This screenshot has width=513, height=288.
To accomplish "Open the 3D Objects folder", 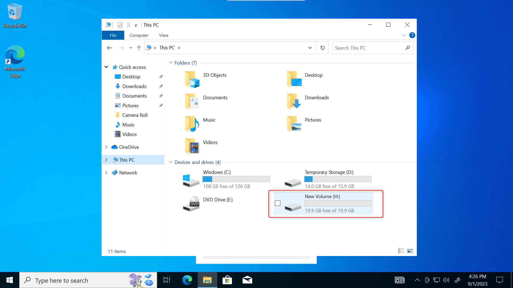I will 192,79.
